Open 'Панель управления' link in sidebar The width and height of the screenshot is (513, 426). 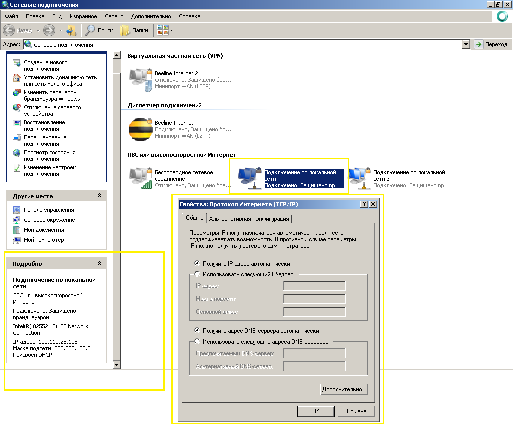coord(49,210)
